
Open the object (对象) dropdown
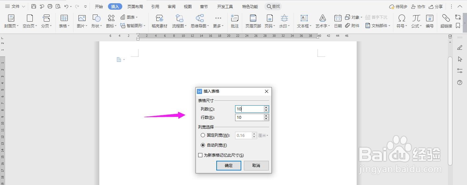[x=362, y=17]
